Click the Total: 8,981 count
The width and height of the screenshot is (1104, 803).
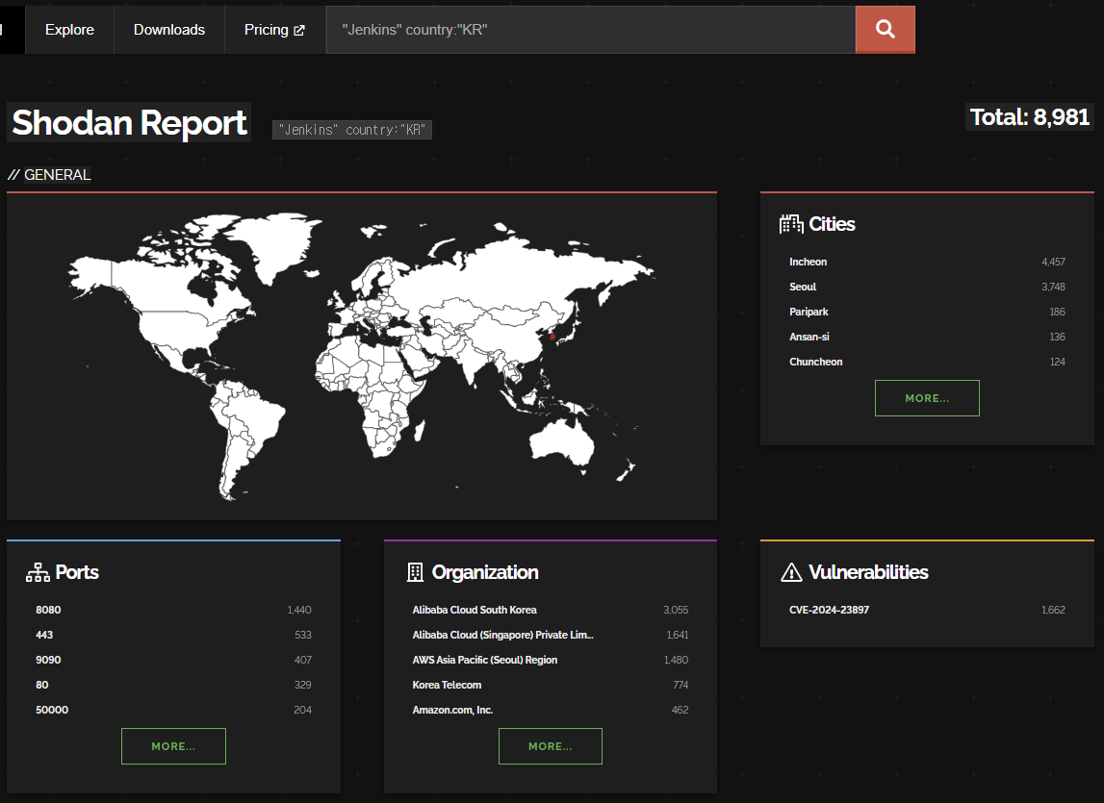[x=1029, y=116]
